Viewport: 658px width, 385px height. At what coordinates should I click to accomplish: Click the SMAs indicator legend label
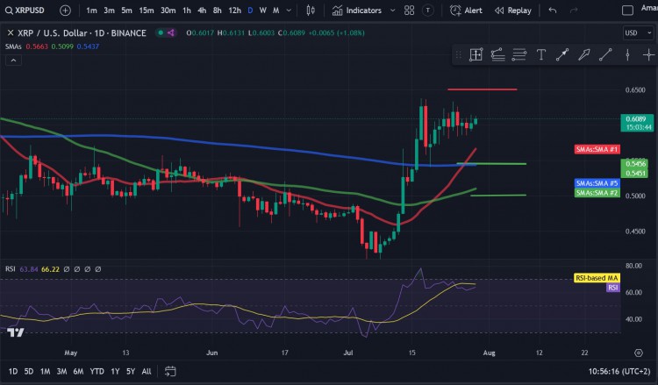(x=13, y=46)
